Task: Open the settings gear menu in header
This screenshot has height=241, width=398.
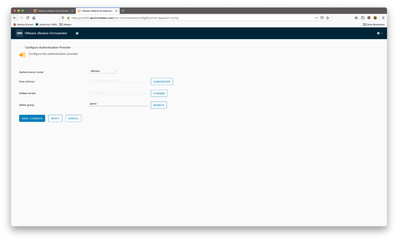Action: point(379,33)
